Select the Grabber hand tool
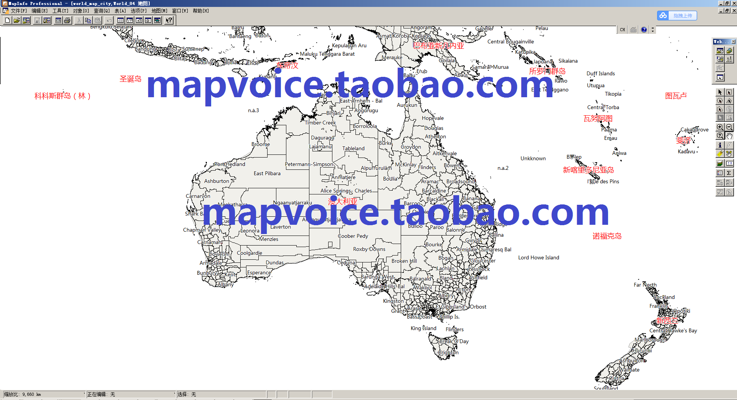 pyautogui.click(x=729, y=136)
